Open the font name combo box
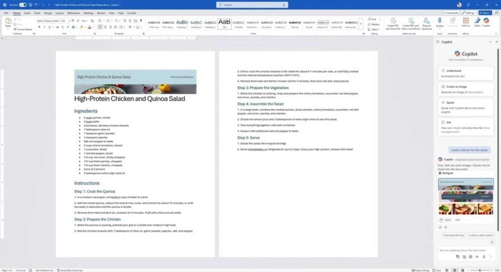501x272 pixels. tap(49, 21)
